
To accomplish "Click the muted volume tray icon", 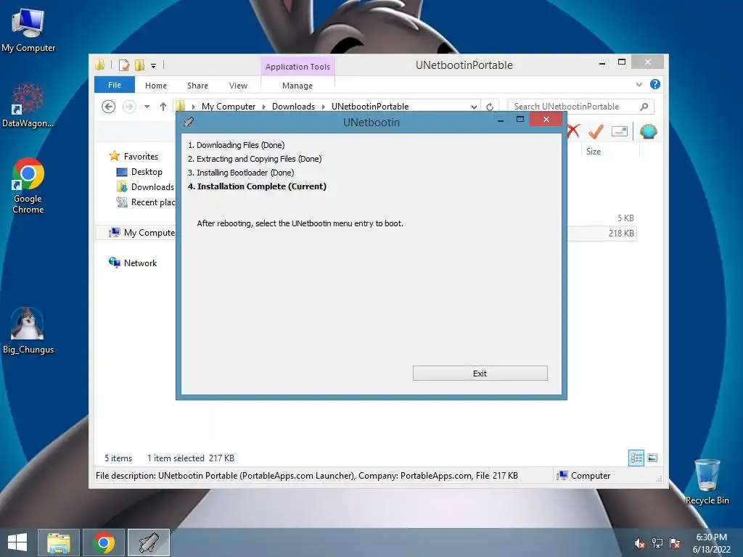I will (x=640, y=542).
